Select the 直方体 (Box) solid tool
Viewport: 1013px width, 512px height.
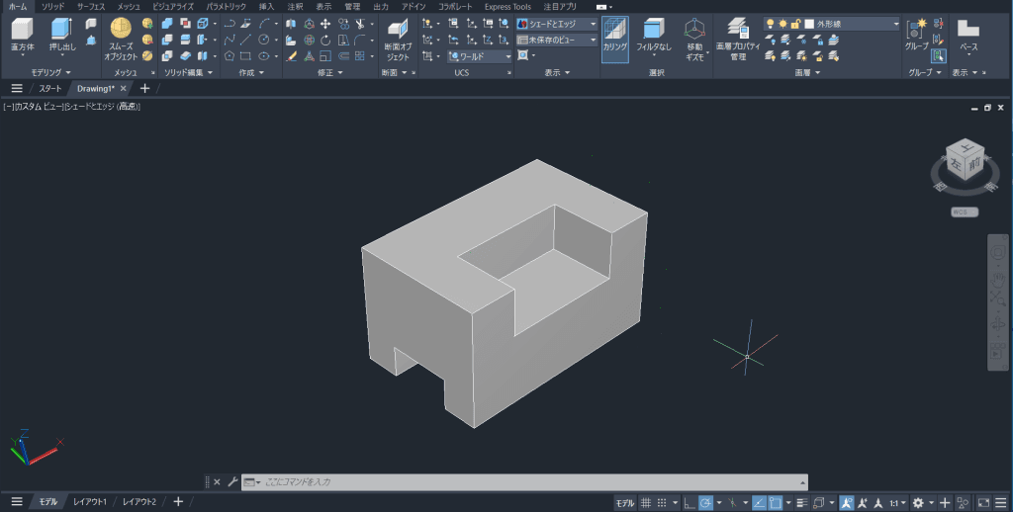click(22, 34)
